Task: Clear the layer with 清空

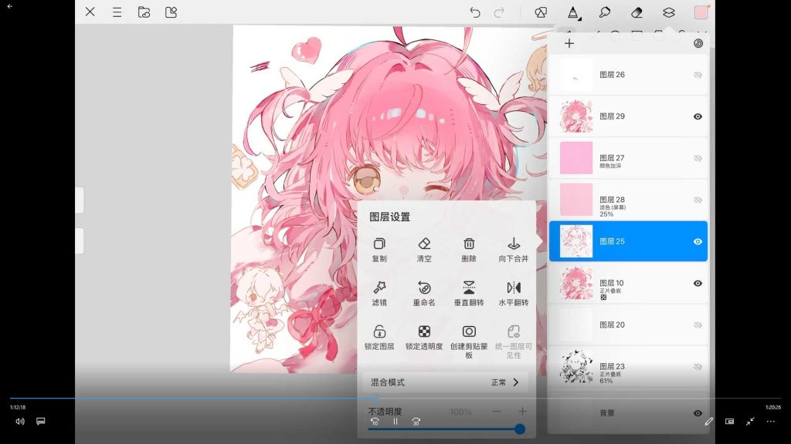Action: pos(424,250)
